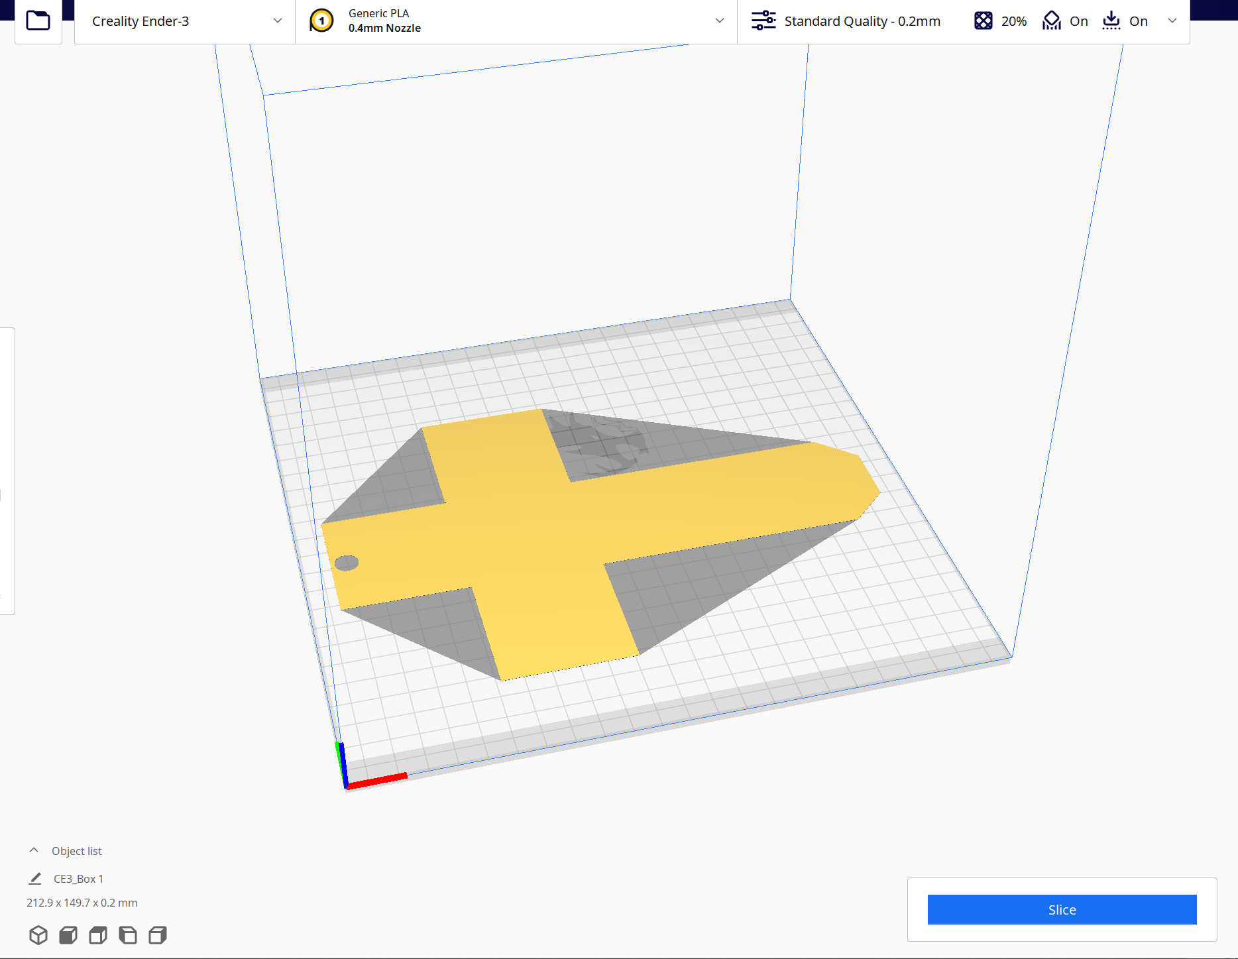This screenshot has height=959, width=1238.
Task: Switch to the front view camera preset
Action: point(69,935)
